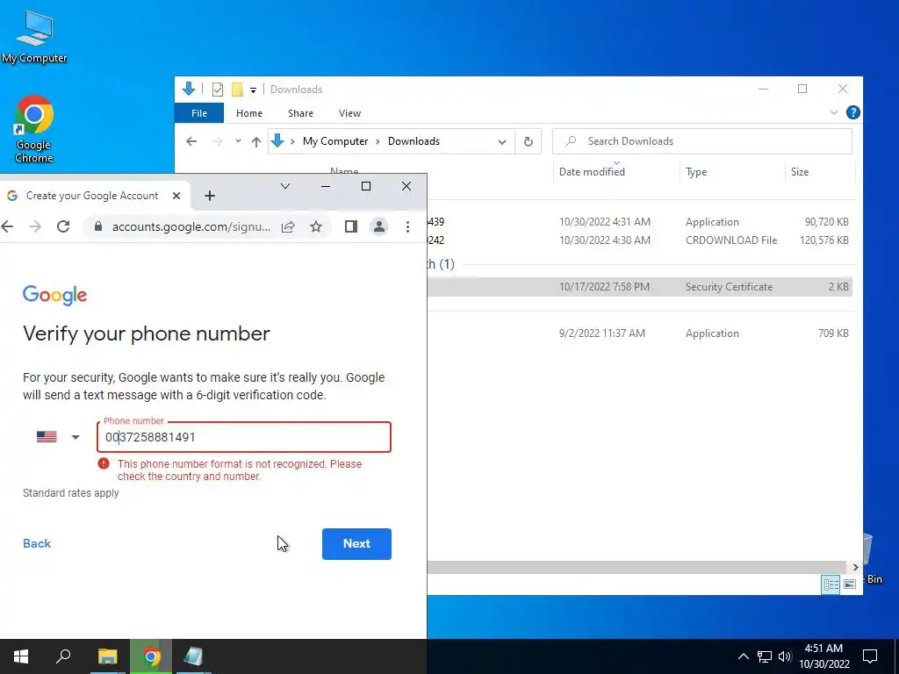Open Home ribbon tab in Explorer
Screen dimensions: 899x674
[x=248, y=113]
